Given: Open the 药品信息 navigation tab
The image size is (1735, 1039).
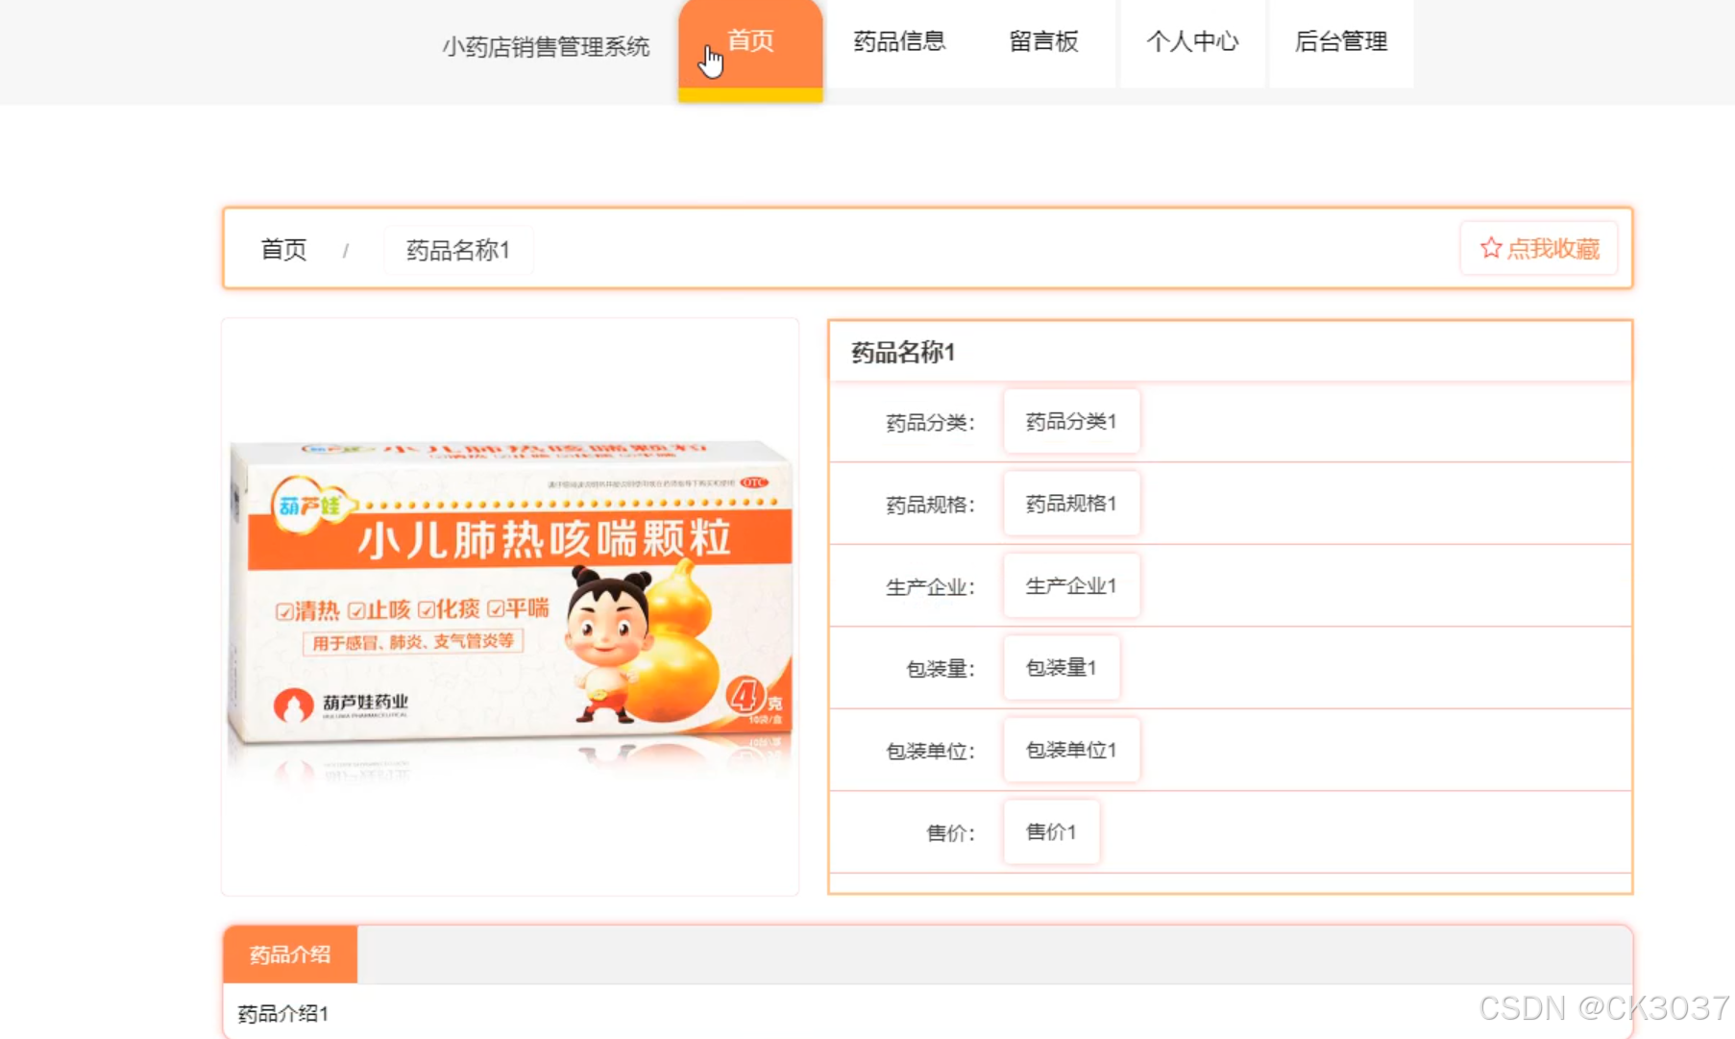Looking at the screenshot, I should (x=899, y=42).
